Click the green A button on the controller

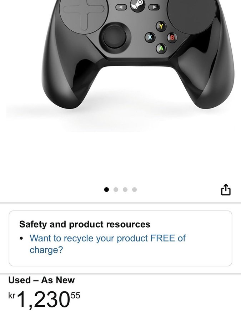click(161, 48)
